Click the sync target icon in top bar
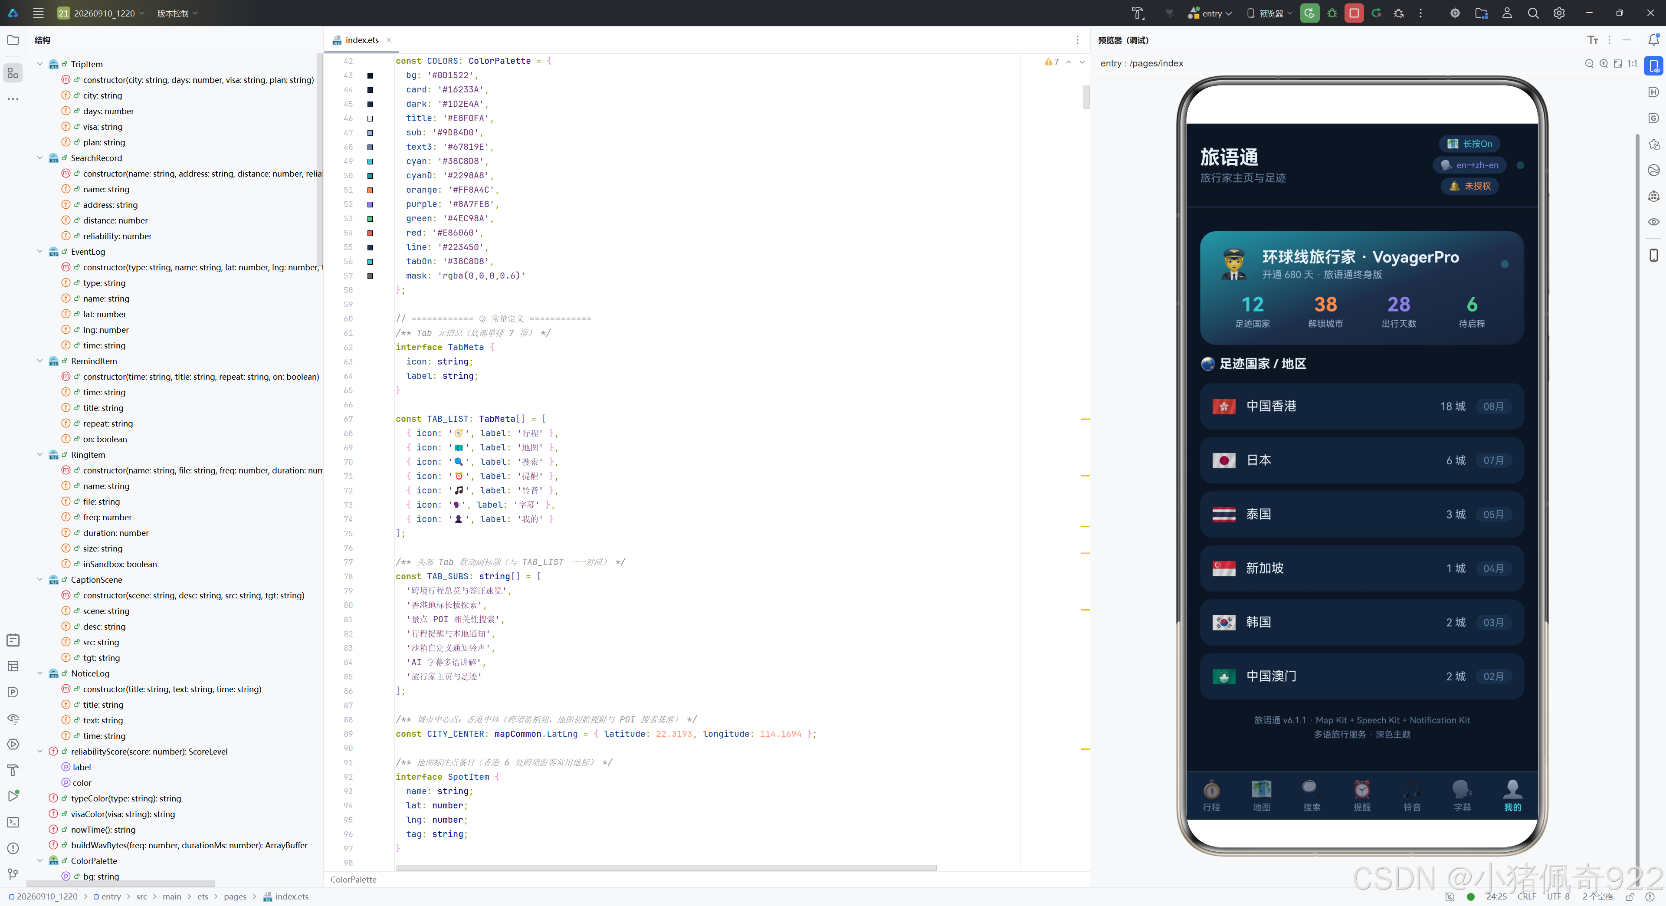The height and width of the screenshot is (906, 1666). (1455, 13)
